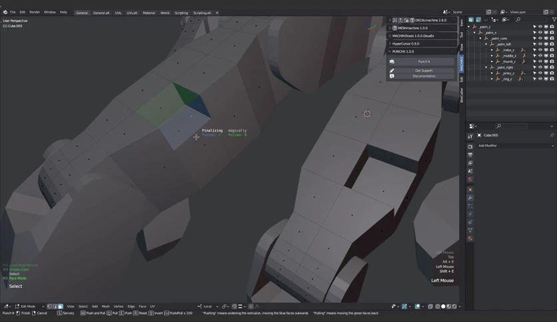Open the Particles properties tab
The image size is (557, 322).
pyautogui.click(x=470, y=206)
